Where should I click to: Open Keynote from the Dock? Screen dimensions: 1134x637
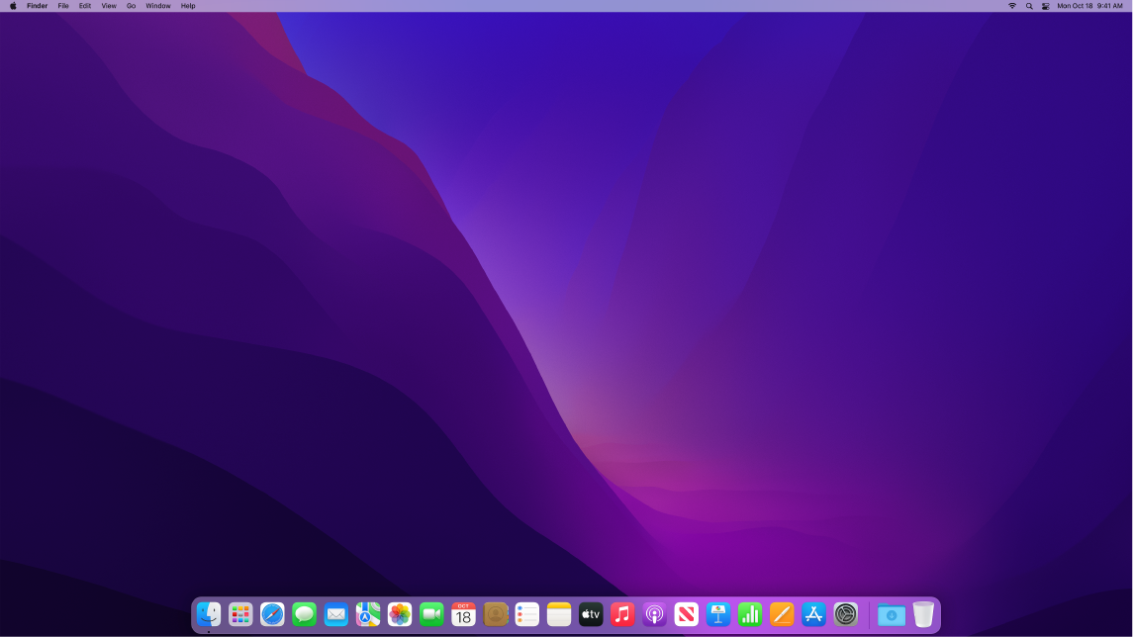pyautogui.click(x=718, y=614)
